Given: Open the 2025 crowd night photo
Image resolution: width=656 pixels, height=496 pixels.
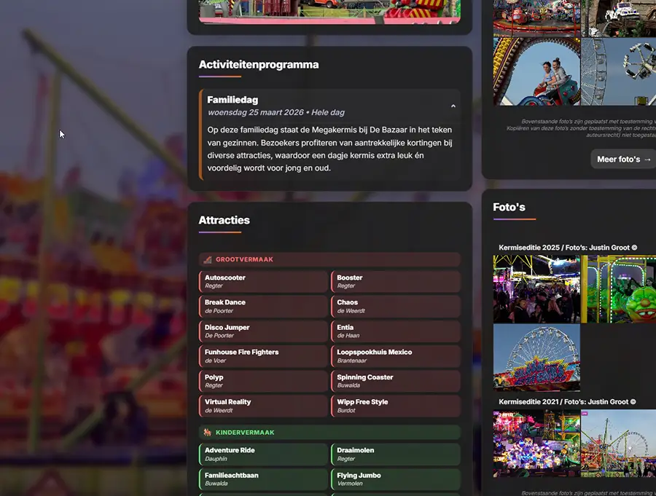Looking at the screenshot, I should [x=536, y=288].
